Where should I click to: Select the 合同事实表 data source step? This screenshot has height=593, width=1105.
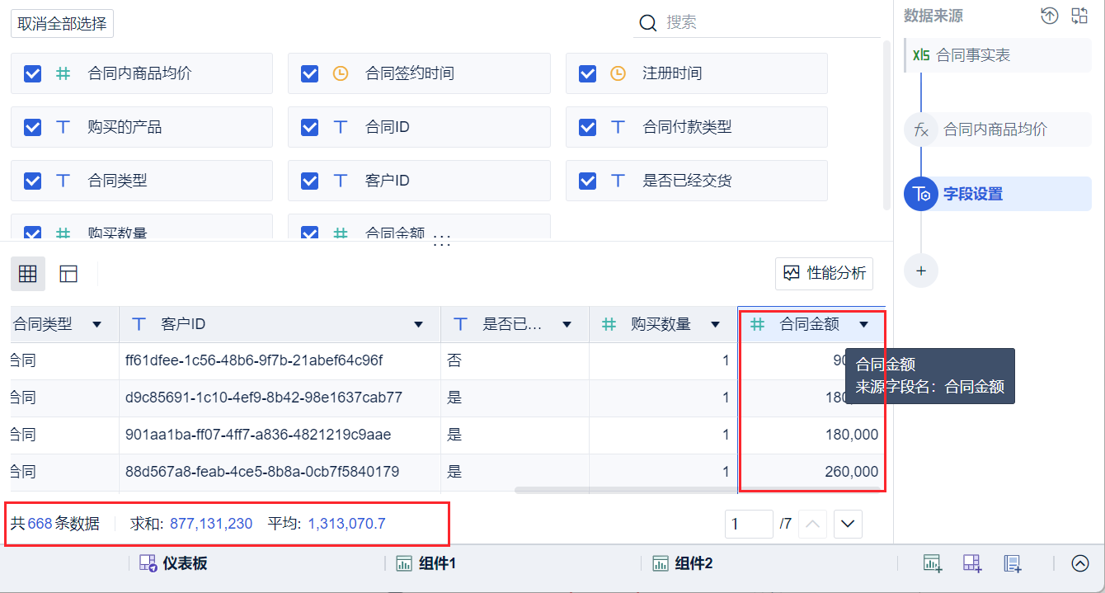point(997,55)
